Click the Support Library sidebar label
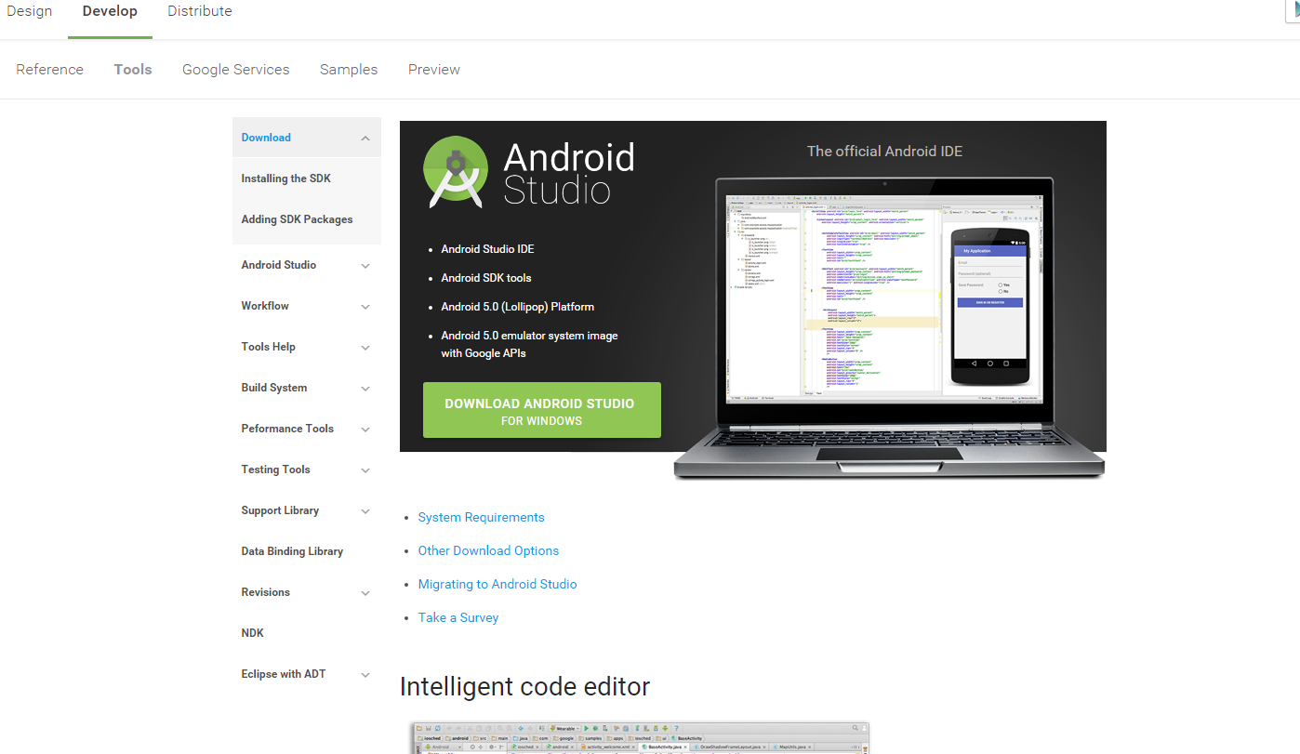The height and width of the screenshot is (754, 1300). (280, 510)
